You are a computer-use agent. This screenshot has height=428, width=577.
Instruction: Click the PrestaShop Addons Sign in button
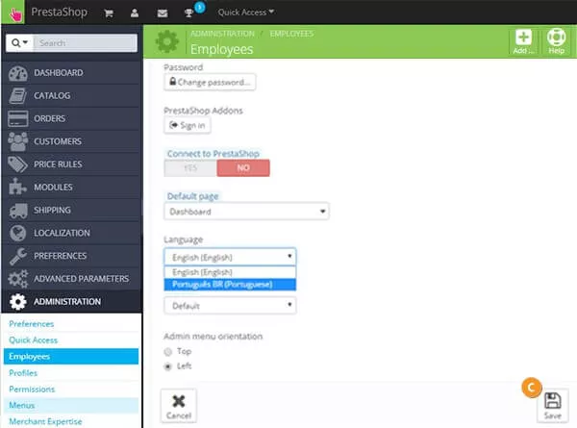tap(188, 125)
